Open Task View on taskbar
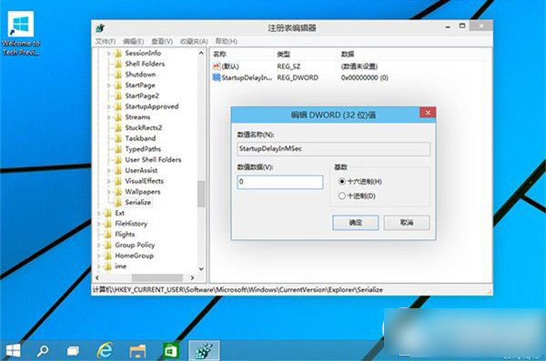Image resolution: width=546 pixels, height=361 pixels. point(73,351)
